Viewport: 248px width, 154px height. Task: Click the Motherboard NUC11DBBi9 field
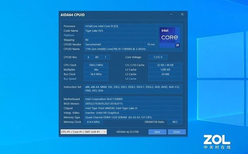click(x=133, y=99)
